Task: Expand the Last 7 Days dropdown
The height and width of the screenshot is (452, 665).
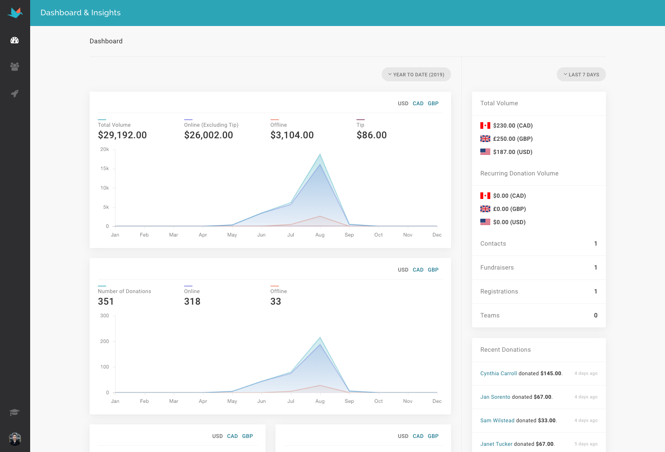Action: 581,74
